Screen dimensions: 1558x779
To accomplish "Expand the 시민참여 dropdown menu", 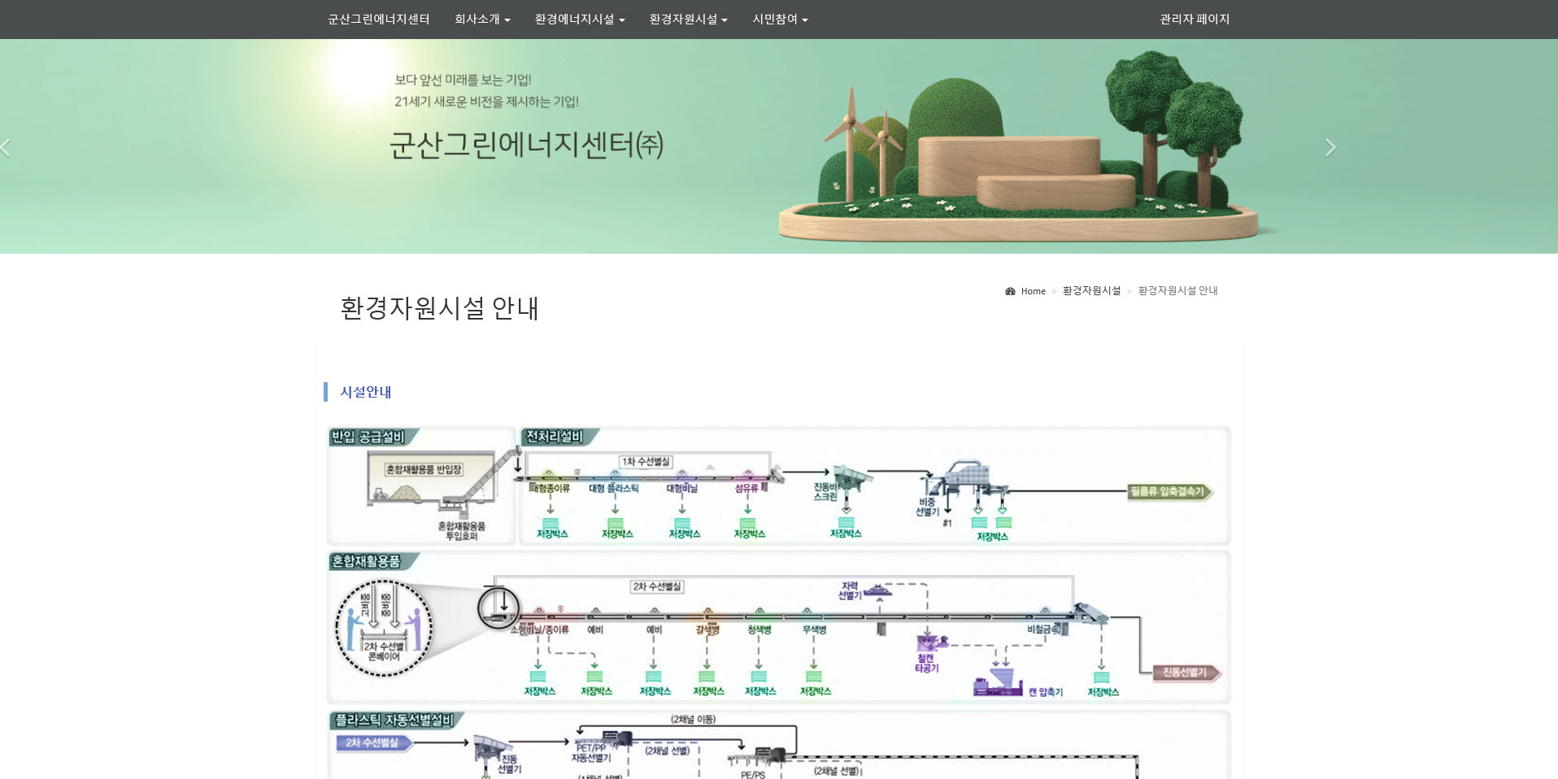I will (x=780, y=19).
